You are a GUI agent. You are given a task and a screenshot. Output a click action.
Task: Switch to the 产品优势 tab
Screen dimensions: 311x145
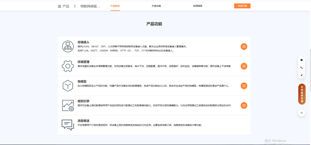[x=115, y=6]
